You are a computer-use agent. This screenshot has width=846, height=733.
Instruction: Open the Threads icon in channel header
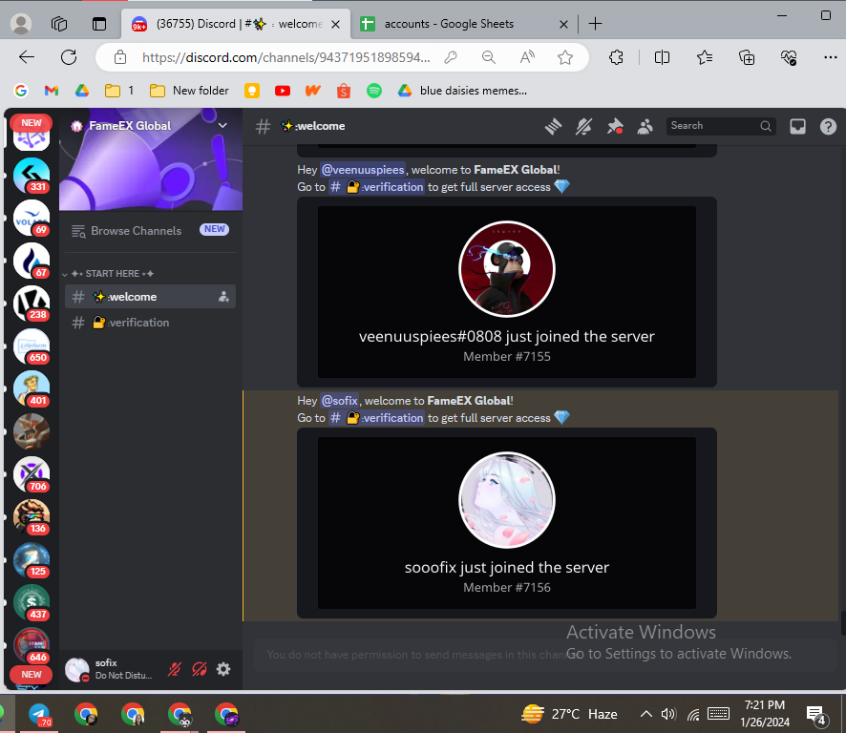pyautogui.click(x=553, y=126)
